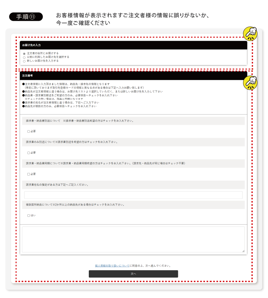
Task: Check 必要 for 請求書・納品書別送
Action: click(x=29, y=131)
